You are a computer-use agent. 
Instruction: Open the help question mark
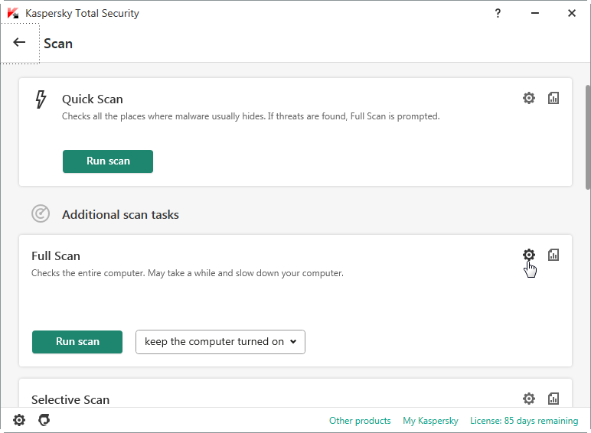point(498,14)
